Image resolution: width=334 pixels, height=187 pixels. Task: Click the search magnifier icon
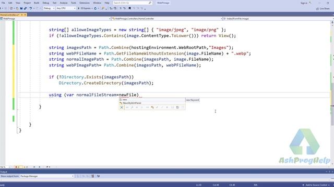pyautogui.click(x=150, y=3)
